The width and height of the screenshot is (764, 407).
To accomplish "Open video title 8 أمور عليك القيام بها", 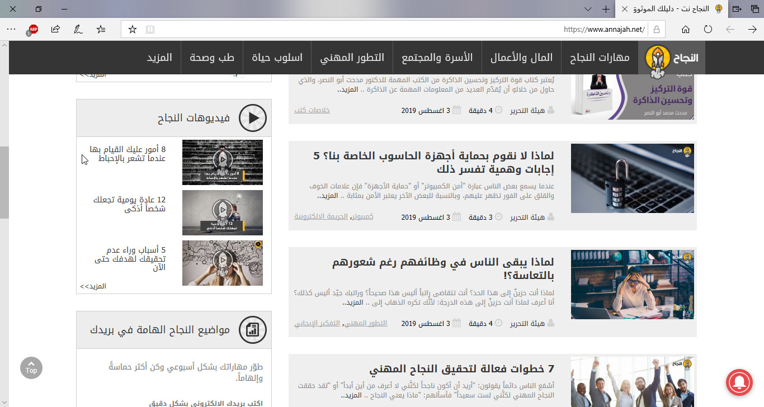I will tap(128, 154).
